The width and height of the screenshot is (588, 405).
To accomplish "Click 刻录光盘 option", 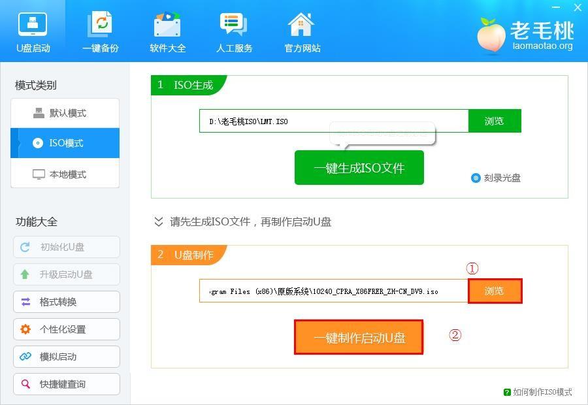I will (495, 178).
